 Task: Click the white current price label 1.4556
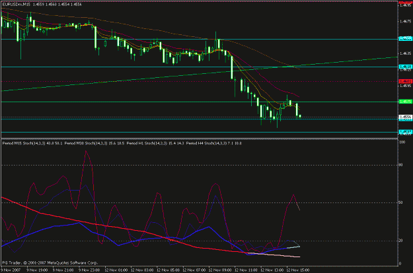pyautogui.click(x=406, y=117)
